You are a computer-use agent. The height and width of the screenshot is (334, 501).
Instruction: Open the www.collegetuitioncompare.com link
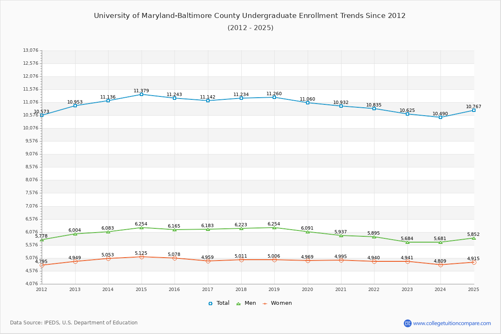click(452, 323)
